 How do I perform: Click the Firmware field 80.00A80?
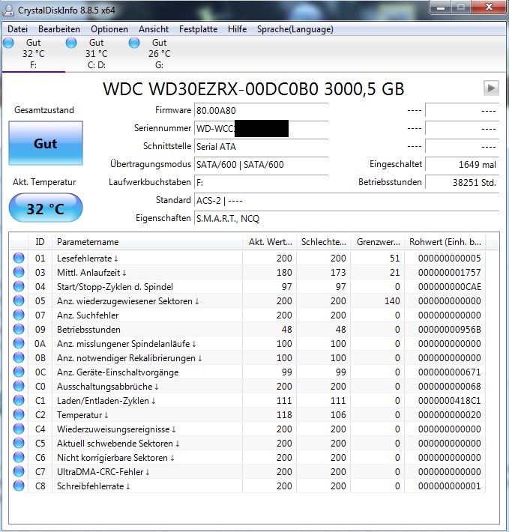262,111
